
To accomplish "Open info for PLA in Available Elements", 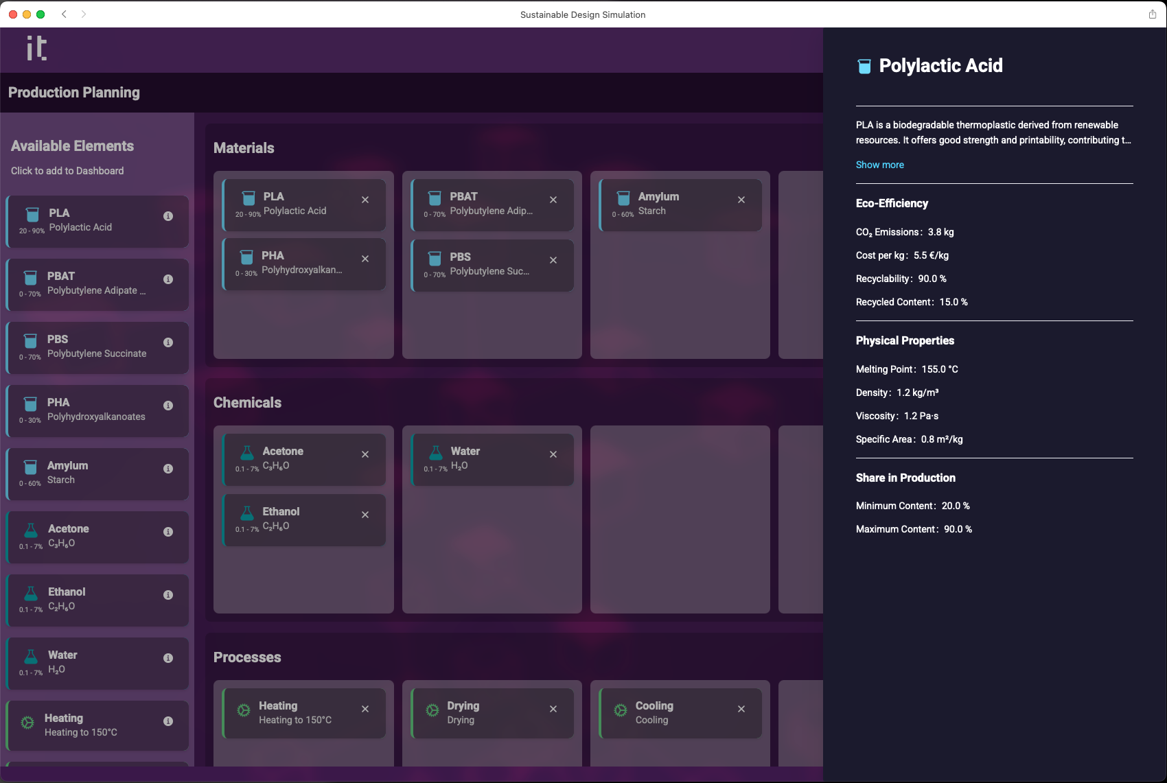I will (168, 216).
